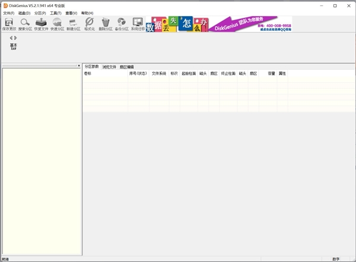Open the File (文件) menu

[8, 13]
